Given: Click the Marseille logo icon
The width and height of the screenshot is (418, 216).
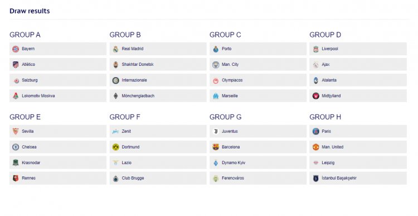Looking at the screenshot, I should (x=216, y=96).
